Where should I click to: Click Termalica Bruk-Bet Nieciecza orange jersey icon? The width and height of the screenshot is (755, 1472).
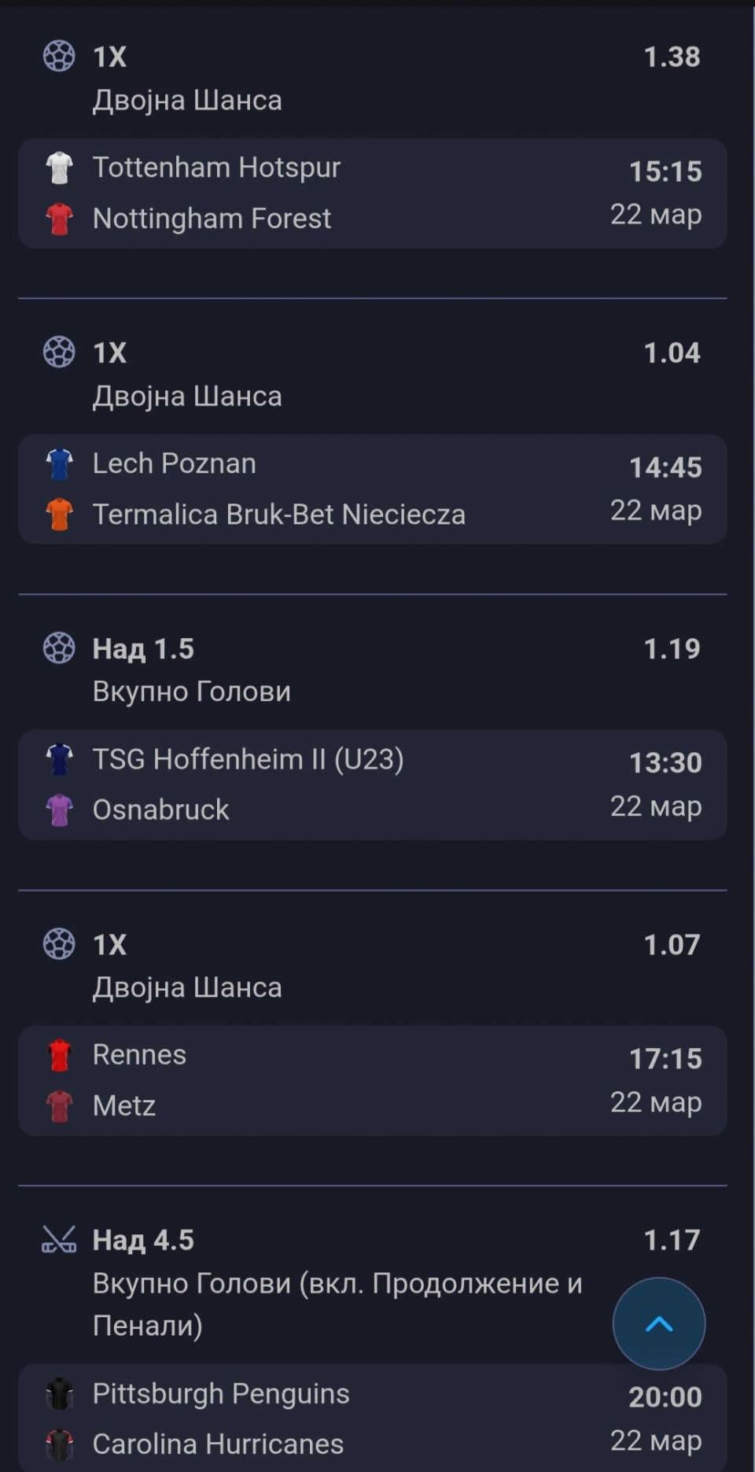point(59,515)
